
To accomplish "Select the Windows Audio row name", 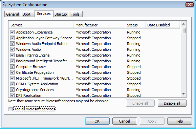I will coord(28,49).
